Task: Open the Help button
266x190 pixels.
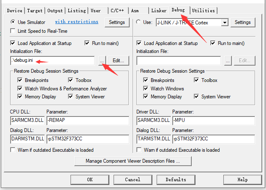Action: (243, 179)
